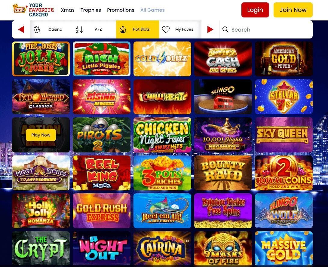Click the red right arrow in category bar
The width and height of the screenshot is (328, 267).
point(210,29)
